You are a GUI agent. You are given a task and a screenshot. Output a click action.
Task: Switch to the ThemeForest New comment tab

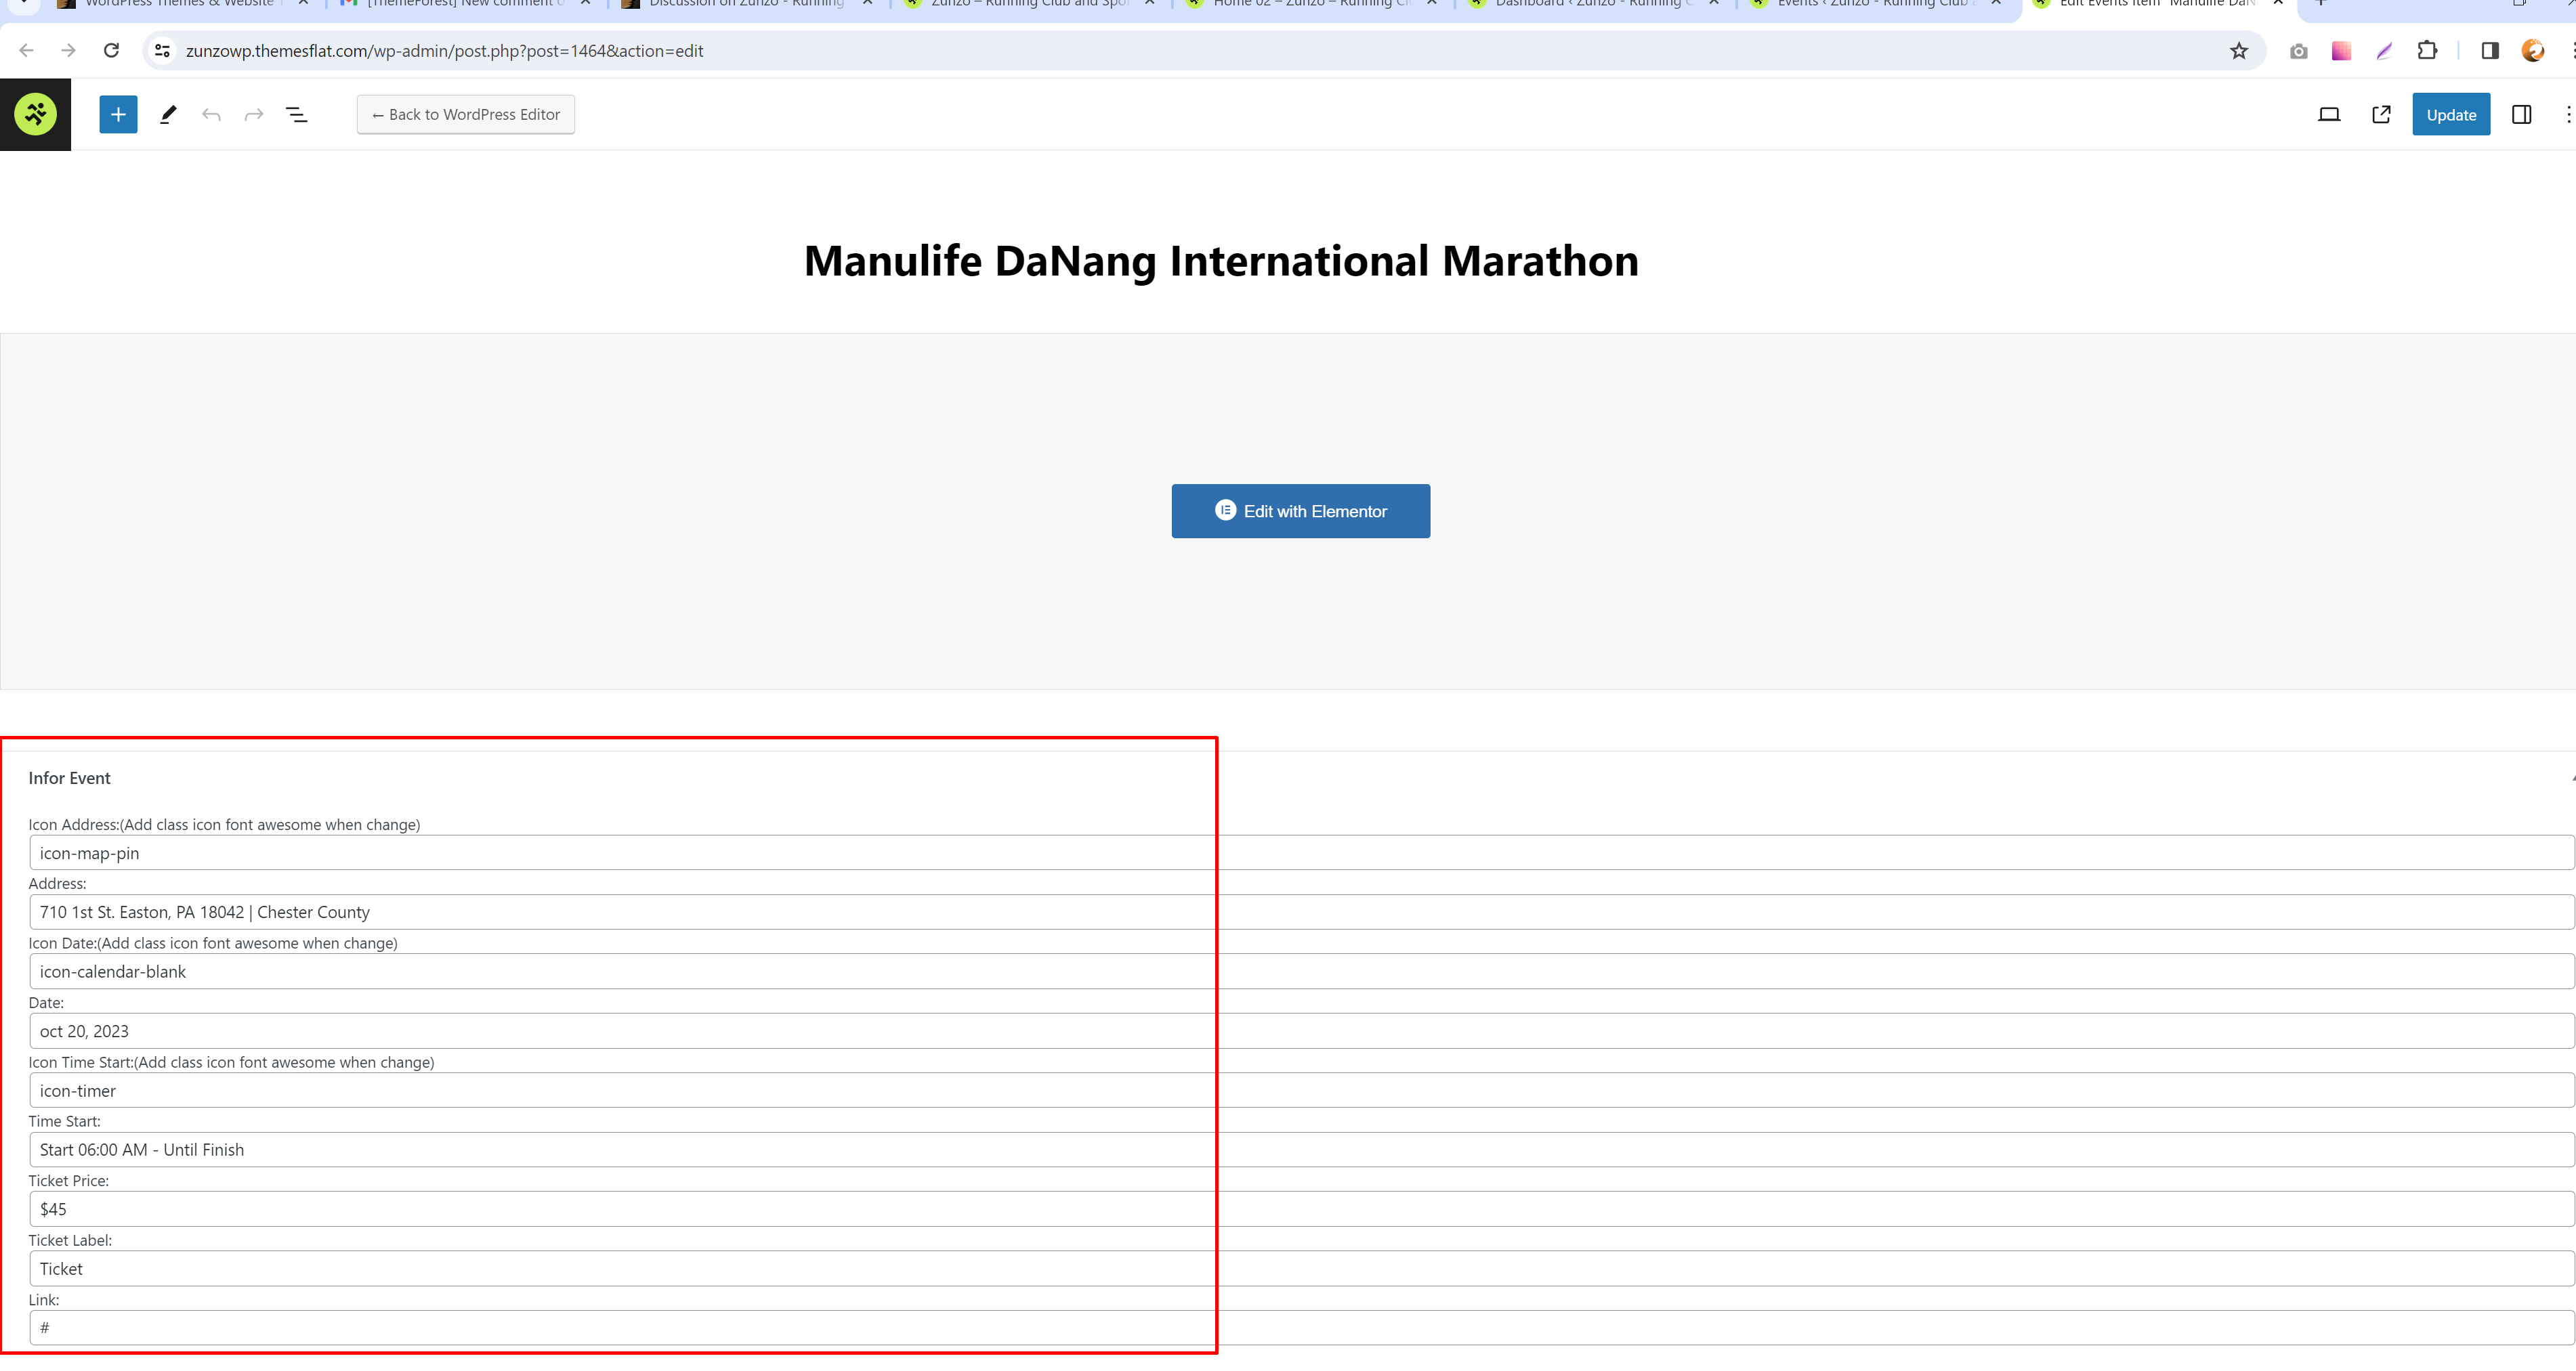tap(466, 5)
